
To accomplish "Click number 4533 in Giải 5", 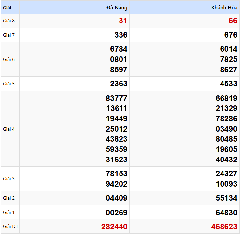I will pos(229,84).
